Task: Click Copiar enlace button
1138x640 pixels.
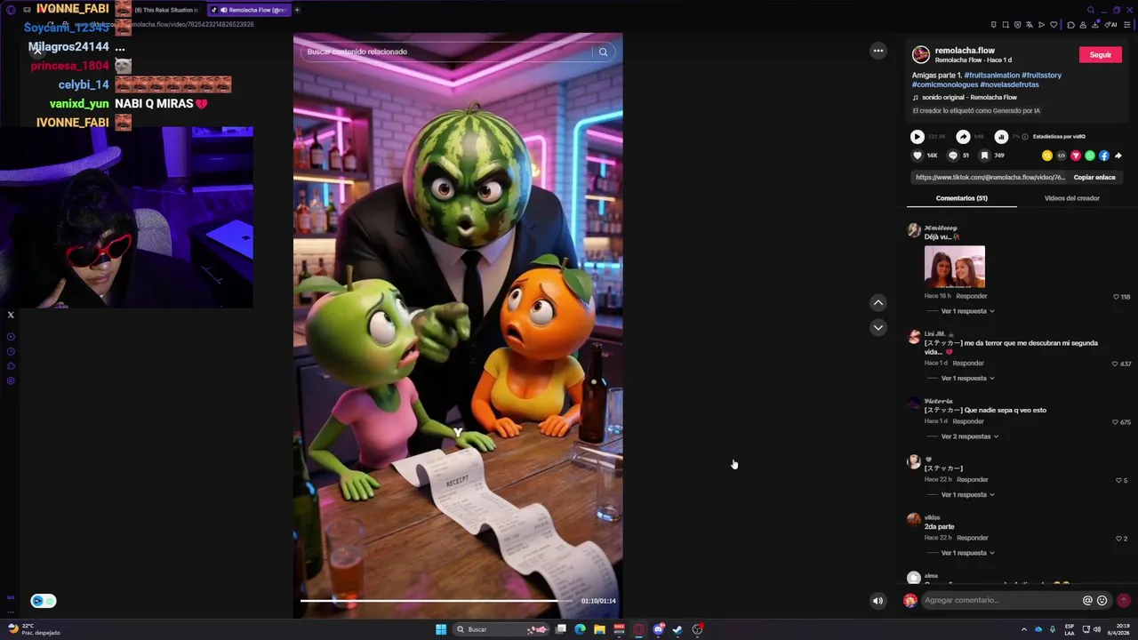Action: click(1094, 177)
